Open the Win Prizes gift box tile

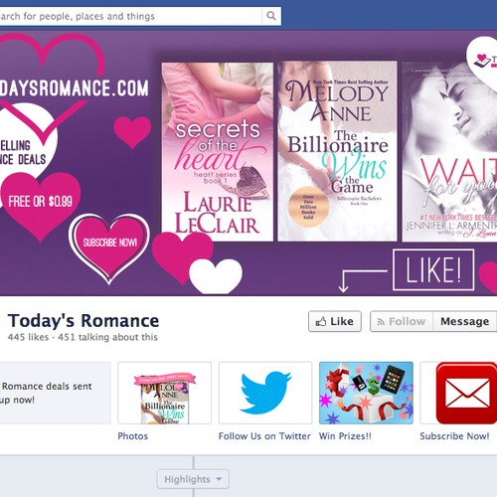click(x=366, y=393)
